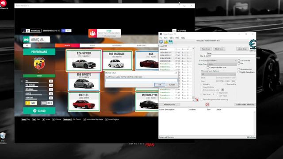Viewport: 283px width, 159px height.
Task: Select the ABARTH manufacturer tab in game
Action: click(67, 45)
